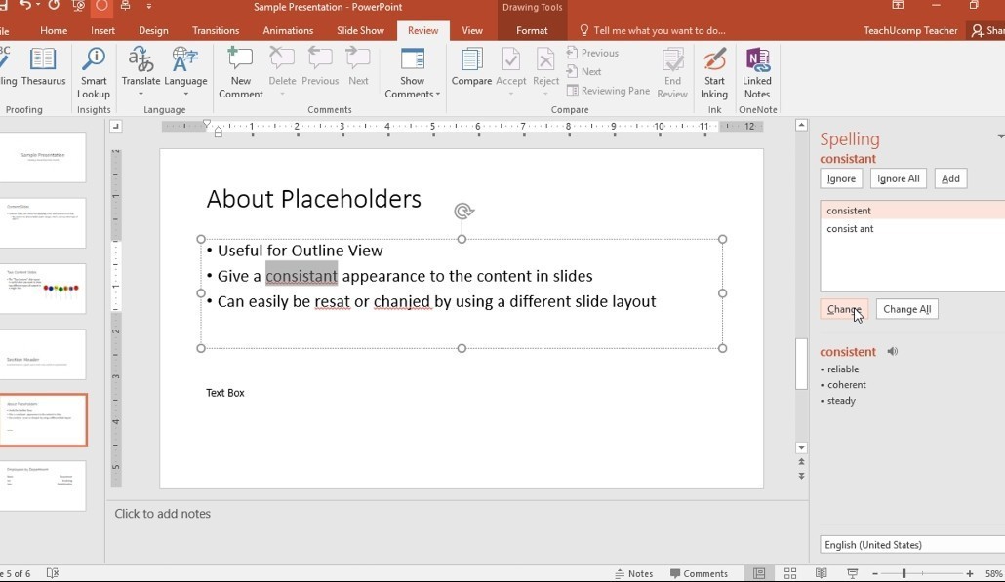The width and height of the screenshot is (1005, 582).
Task: Open the proofing language dropdown
Action: click(x=911, y=545)
